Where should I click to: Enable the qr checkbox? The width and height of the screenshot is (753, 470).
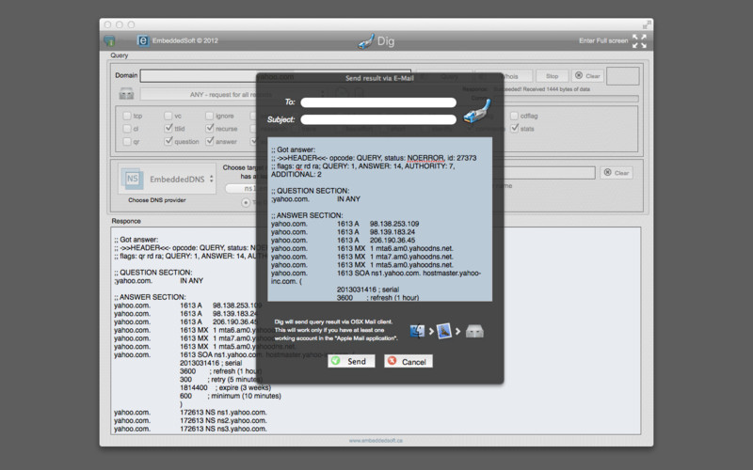[x=127, y=142]
